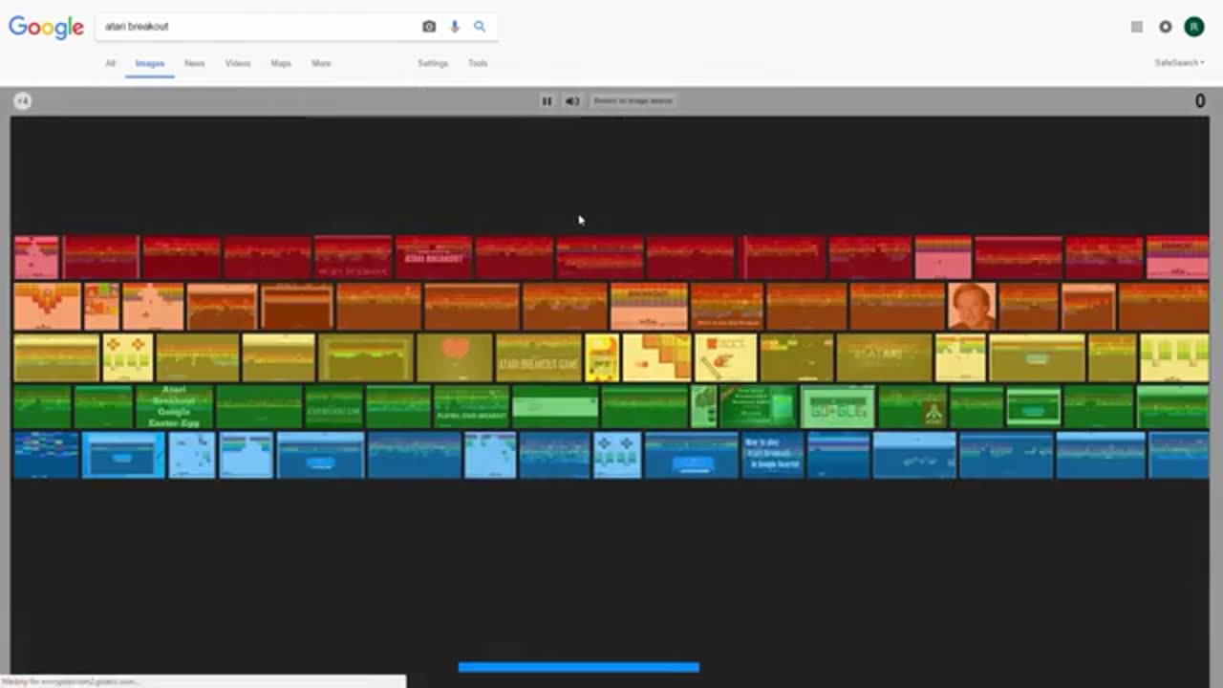Click the score counter showing 0
Viewport: 1223px width, 688px height.
(x=1200, y=101)
